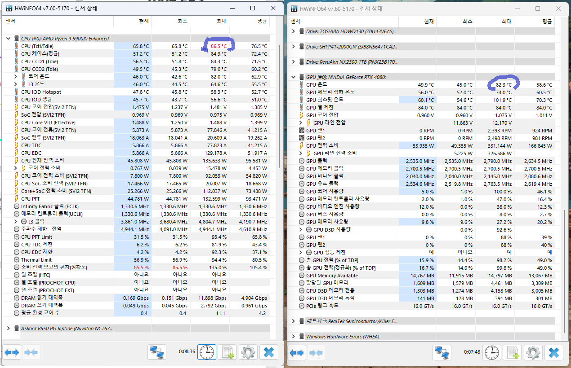Image resolution: width=571 pixels, height=368 pixels.
Task: Click lightning icon of GPU 전력 소비 row
Action: coord(302,145)
